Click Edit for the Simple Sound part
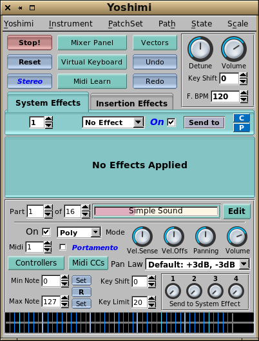This screenshot has width=259, height=341. click(x=236, y=211)
